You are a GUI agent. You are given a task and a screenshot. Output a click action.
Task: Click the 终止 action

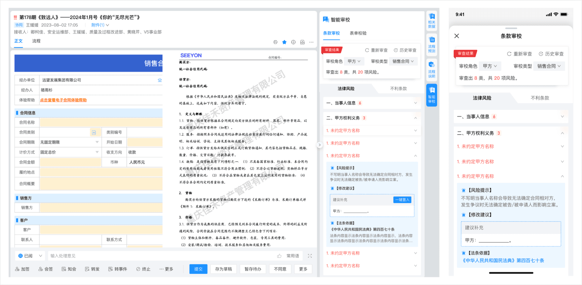143,269
